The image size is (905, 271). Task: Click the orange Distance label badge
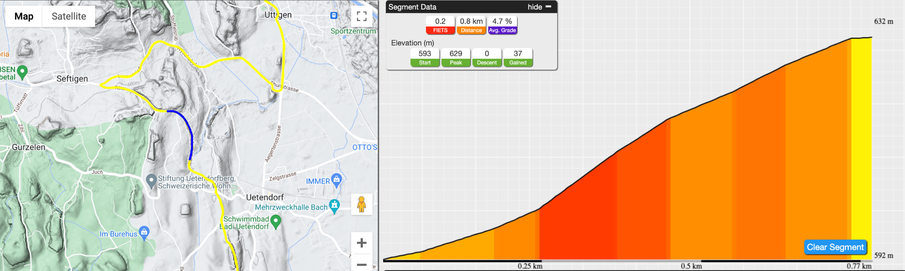(472, 30)
